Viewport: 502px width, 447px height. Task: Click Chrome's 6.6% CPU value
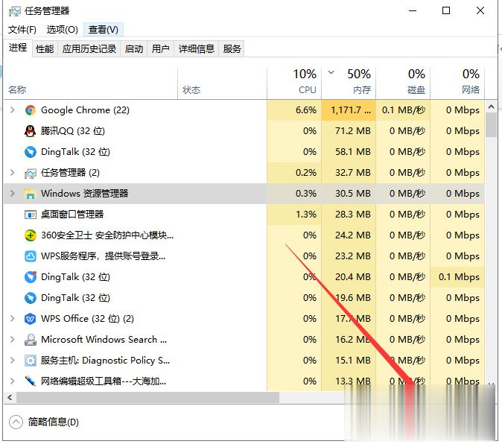[x=306, y=110]
